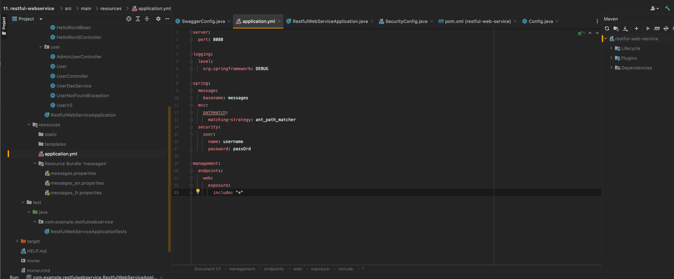Click the yellow intention light bulb on line 23
The width and height of the screenshot is (674, 279).
198,191
